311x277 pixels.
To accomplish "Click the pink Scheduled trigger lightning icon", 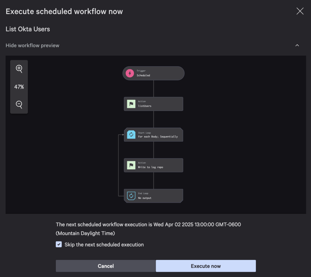I will pyautogui.click(x=130, y=73).
